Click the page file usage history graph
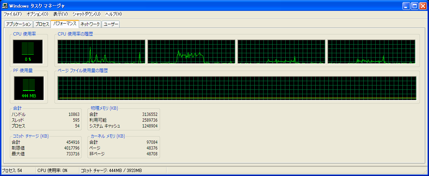 coord(237,88)
